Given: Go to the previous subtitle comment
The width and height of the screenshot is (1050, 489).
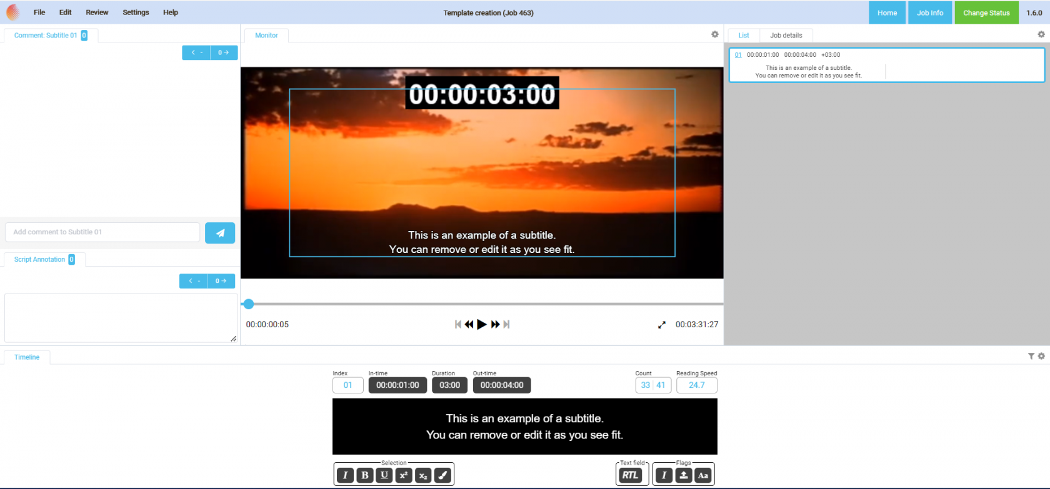Looking at the screenshot, I should point(196,52).
